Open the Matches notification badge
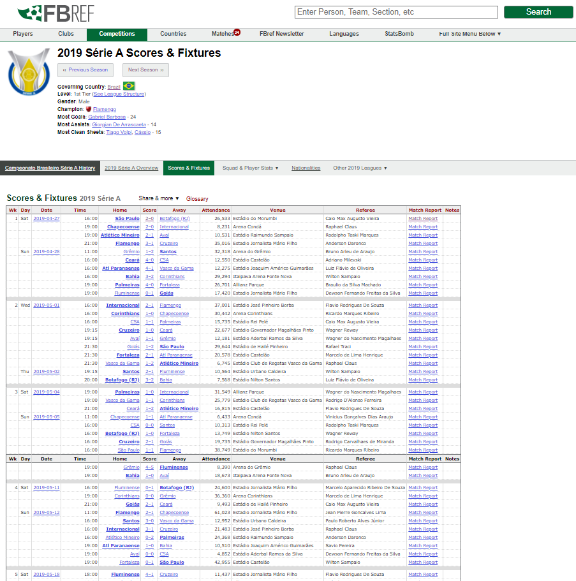Screen dimensions: 576x581 tap(237, 33)
